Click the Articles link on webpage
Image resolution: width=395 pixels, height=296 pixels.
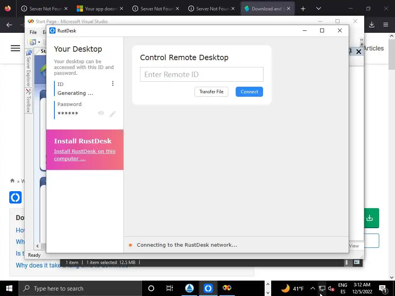tap(373, 48)
